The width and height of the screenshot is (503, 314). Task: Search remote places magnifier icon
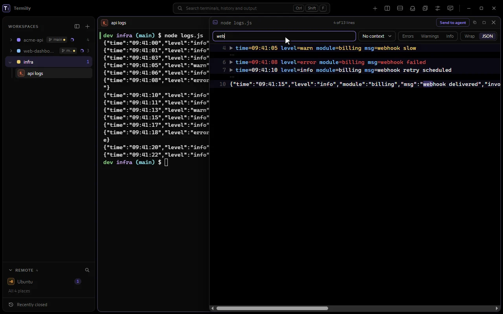(x=87, y=270)
